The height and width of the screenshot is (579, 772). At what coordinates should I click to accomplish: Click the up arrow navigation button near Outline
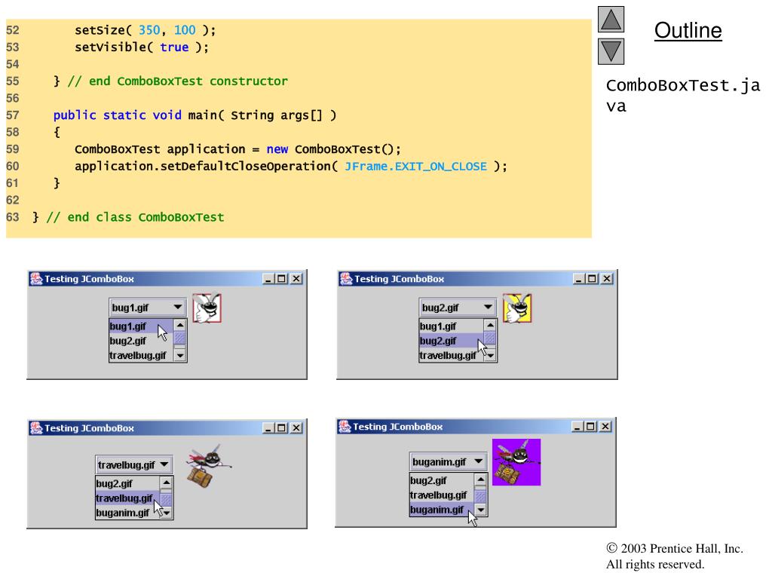pos(611,19)
